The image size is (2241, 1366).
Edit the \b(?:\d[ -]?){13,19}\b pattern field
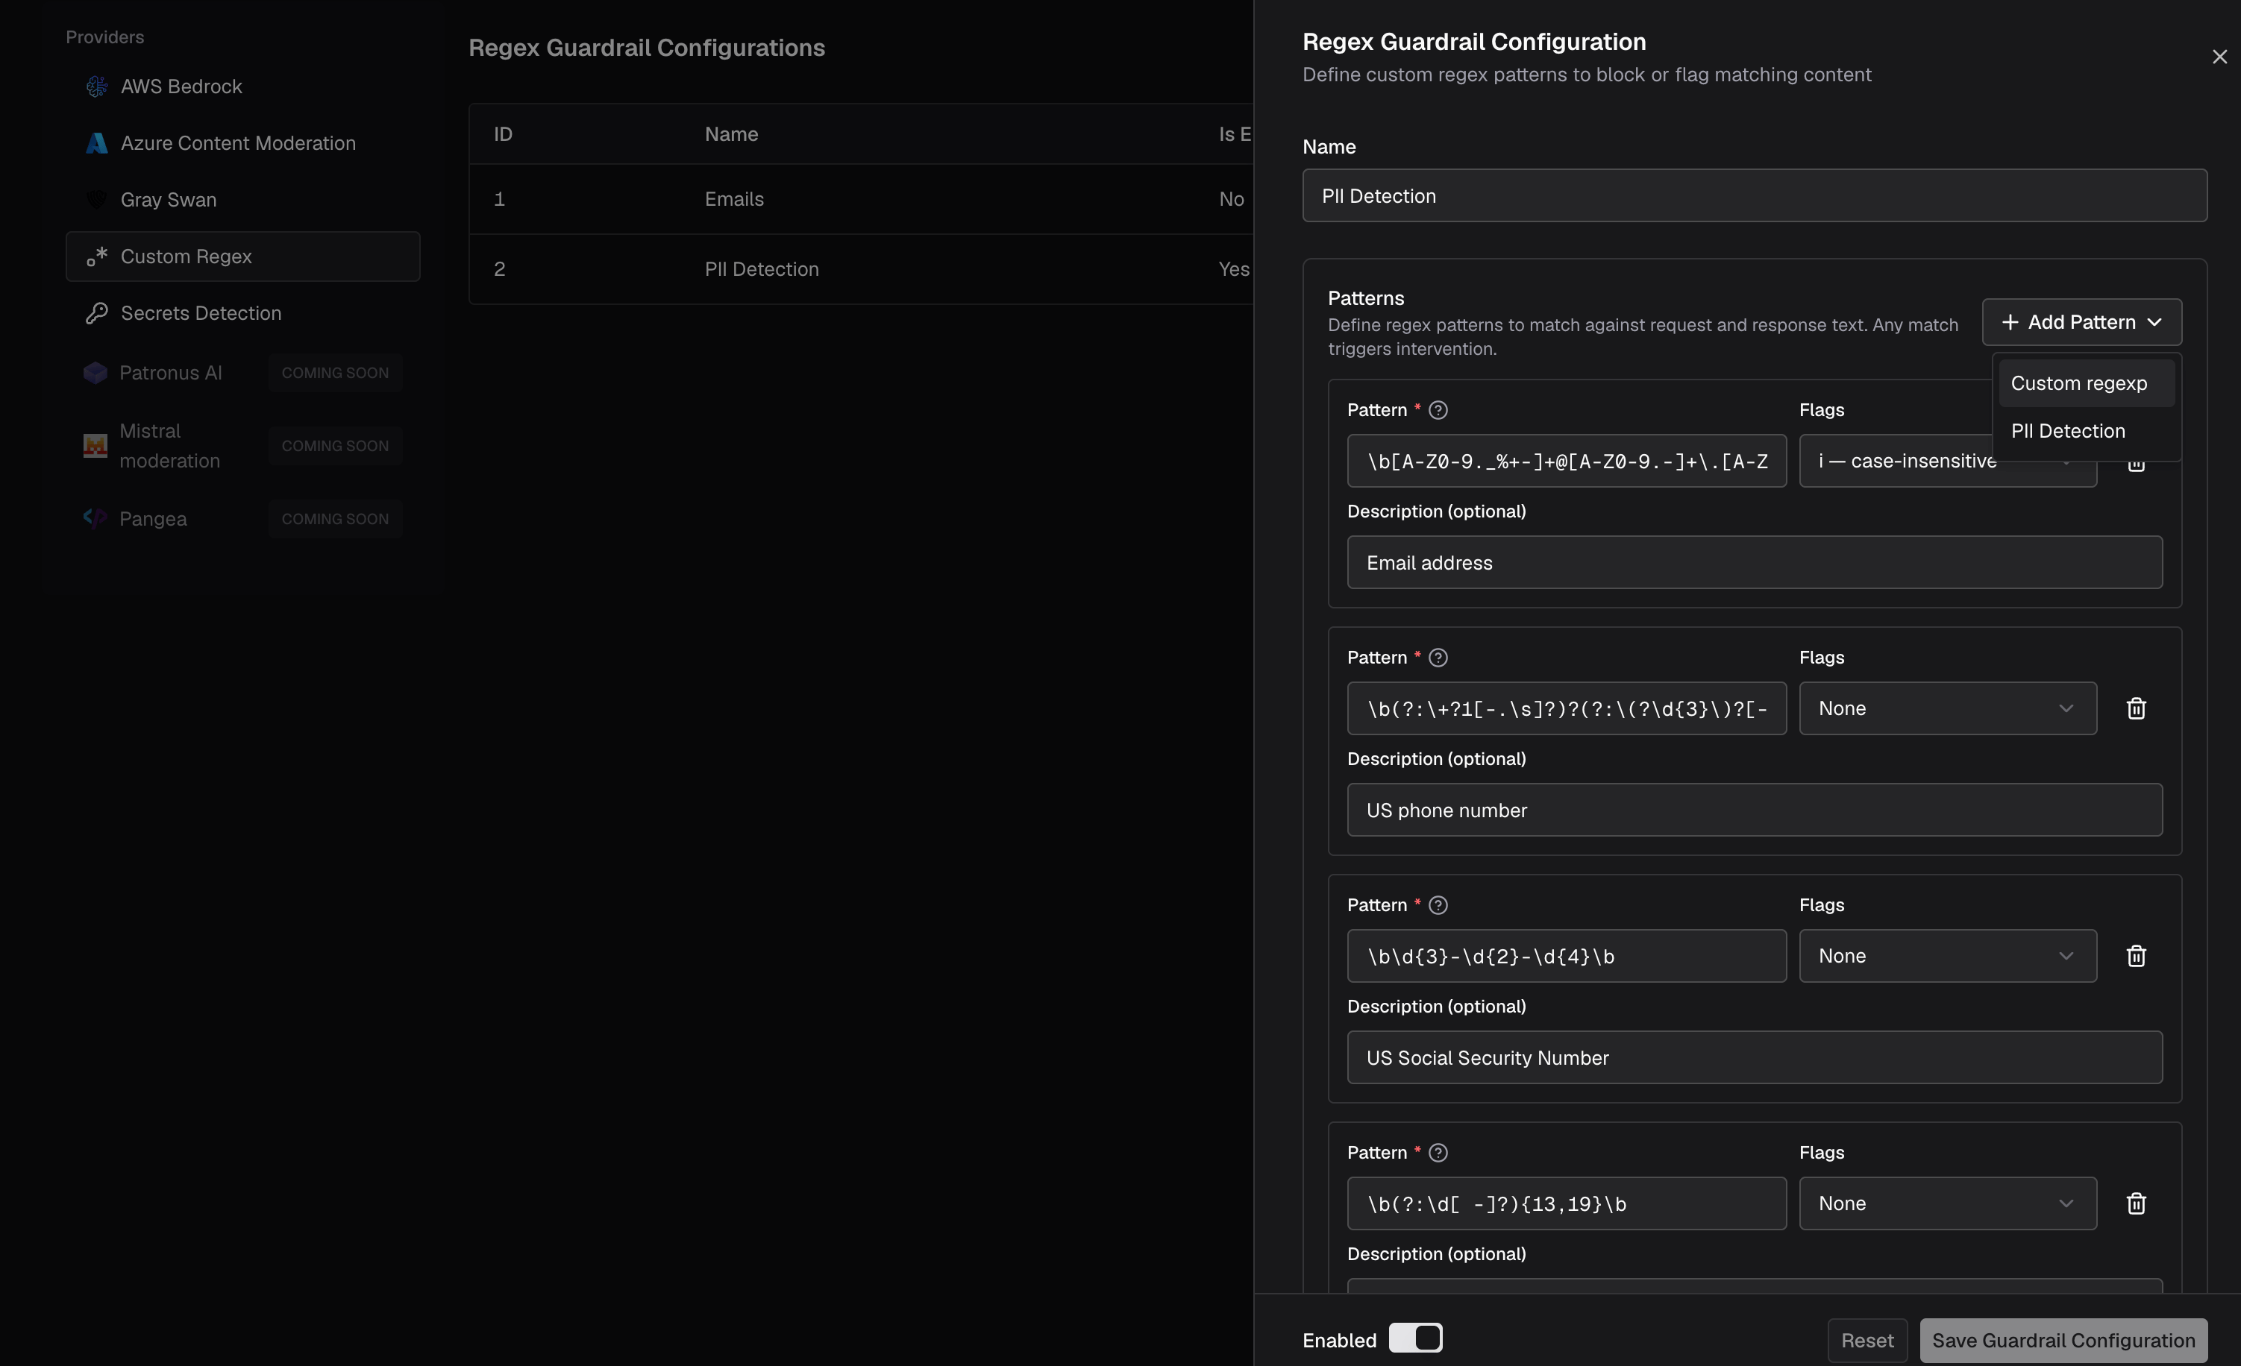pyautogui.click(x=1566, y=1203)
